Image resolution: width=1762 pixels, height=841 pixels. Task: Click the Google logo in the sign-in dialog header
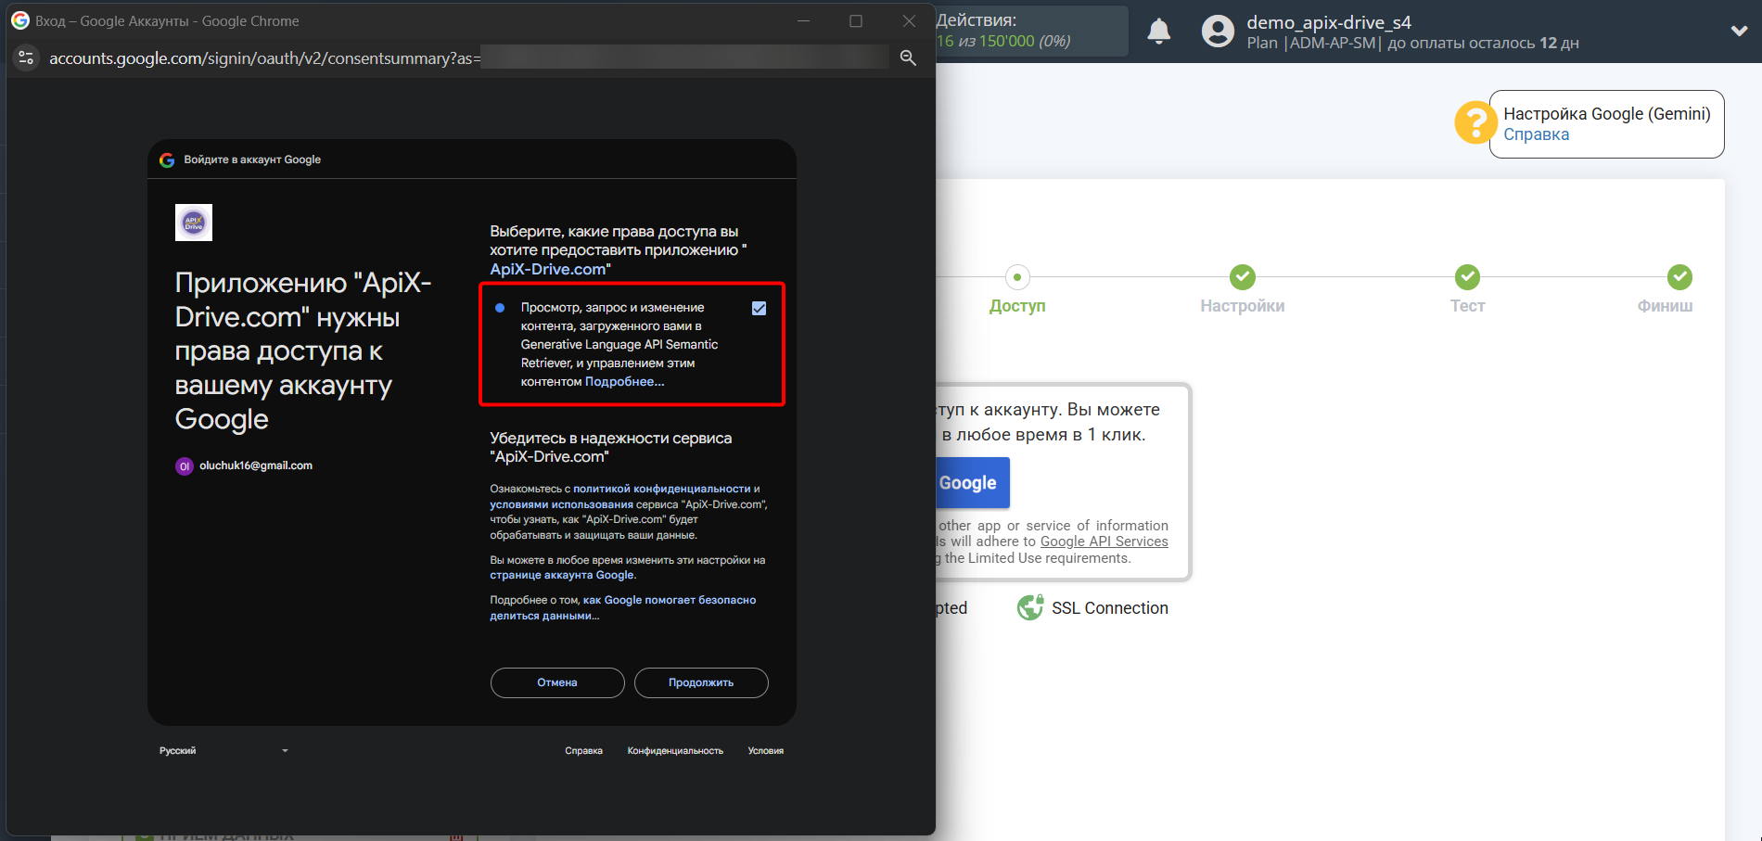168,159
